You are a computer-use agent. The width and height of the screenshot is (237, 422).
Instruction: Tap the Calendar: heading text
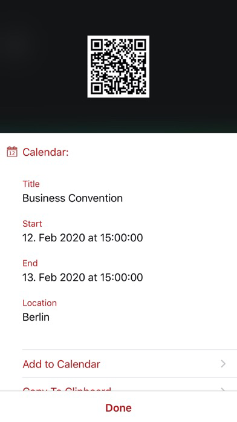pos(45,152)
